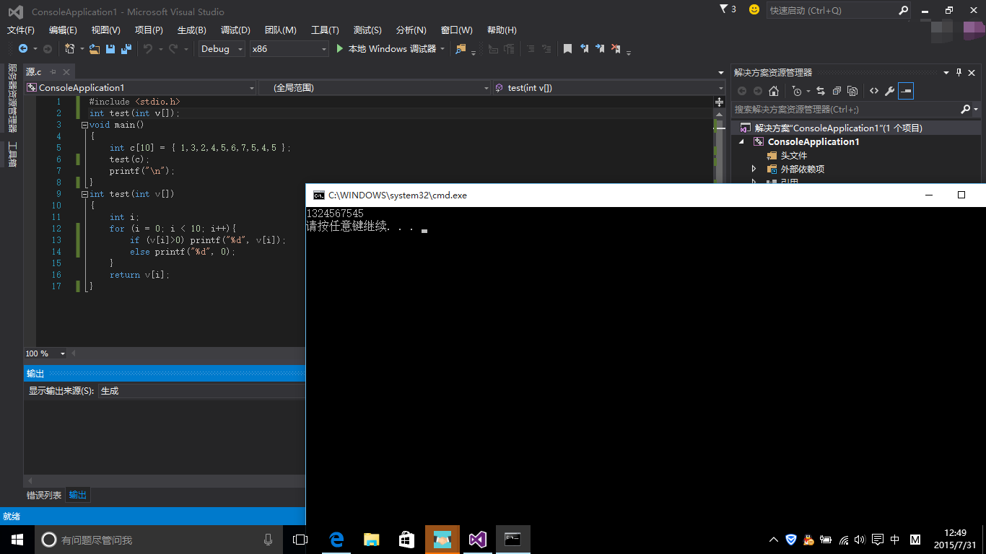The image size is (986, 554).
Task: Toggle the pin on the 源.c tab
Action: coord(53,72)
